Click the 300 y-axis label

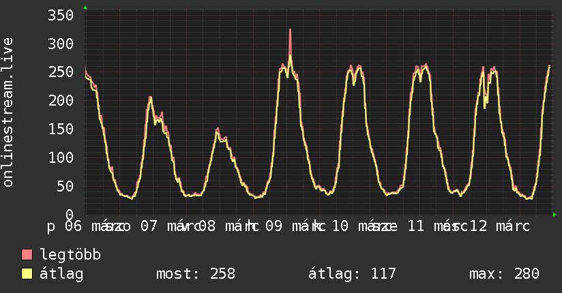point(61,44)
